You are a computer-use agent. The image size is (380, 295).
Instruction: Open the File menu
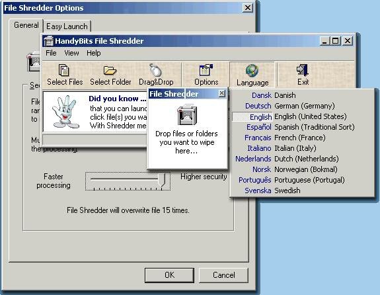[51, 53]
